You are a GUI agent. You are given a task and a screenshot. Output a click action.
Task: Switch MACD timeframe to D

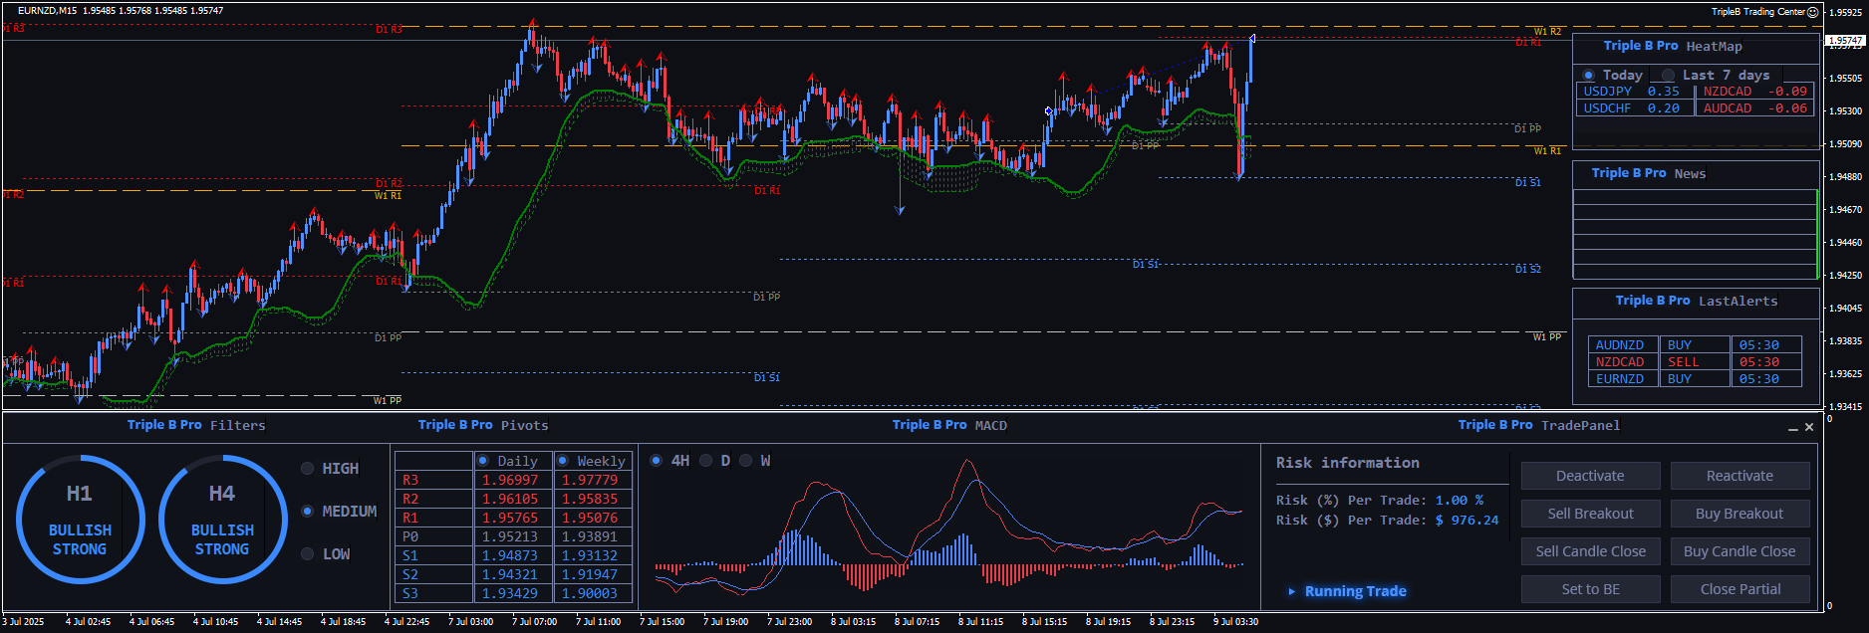click(x=706, y=461)
